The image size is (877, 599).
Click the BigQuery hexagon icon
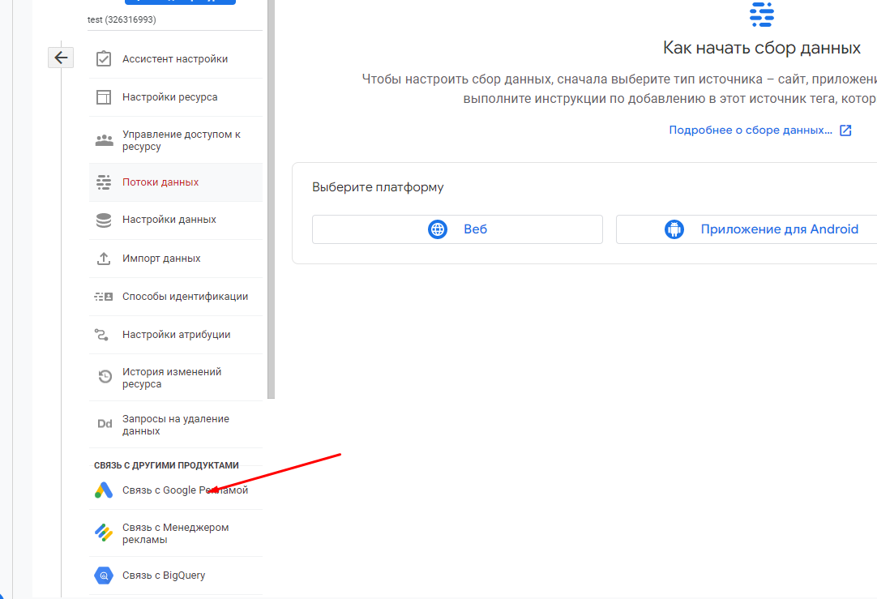(x=104, y=575)
